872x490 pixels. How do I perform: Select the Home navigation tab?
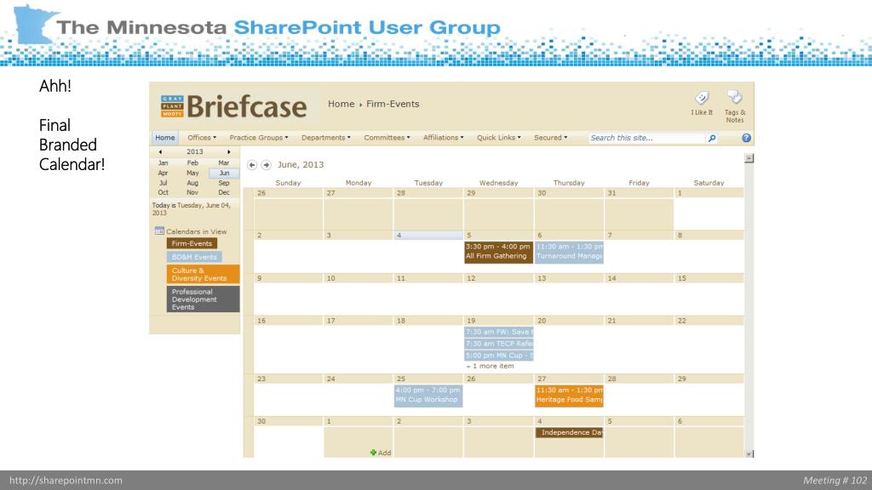tap(165, 138)
